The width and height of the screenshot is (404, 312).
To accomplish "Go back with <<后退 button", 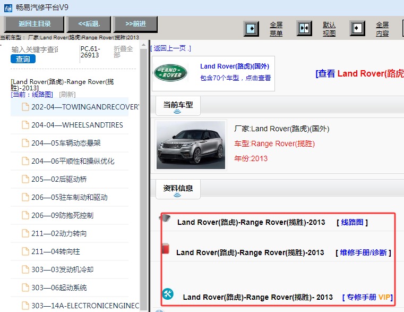I will 89,24.
